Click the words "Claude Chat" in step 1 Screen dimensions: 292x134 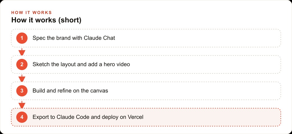point(99,38)
